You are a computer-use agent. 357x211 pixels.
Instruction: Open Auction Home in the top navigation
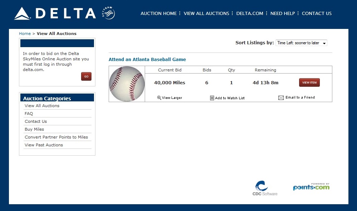(x=158, y=14)
